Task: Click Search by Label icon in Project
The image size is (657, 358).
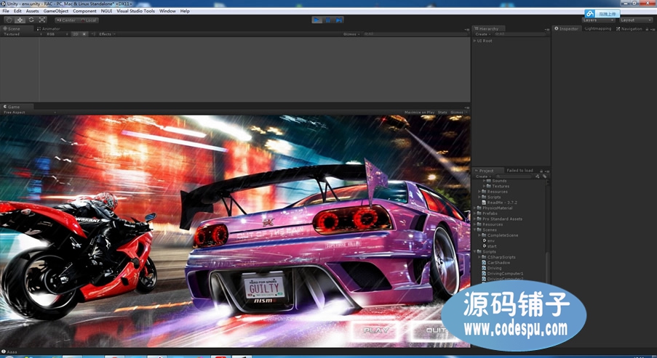Action: pyautogui.click(x=544, y=176)
